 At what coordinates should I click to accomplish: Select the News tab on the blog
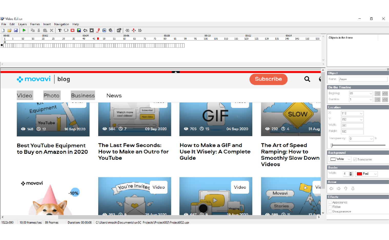[114, 95]
